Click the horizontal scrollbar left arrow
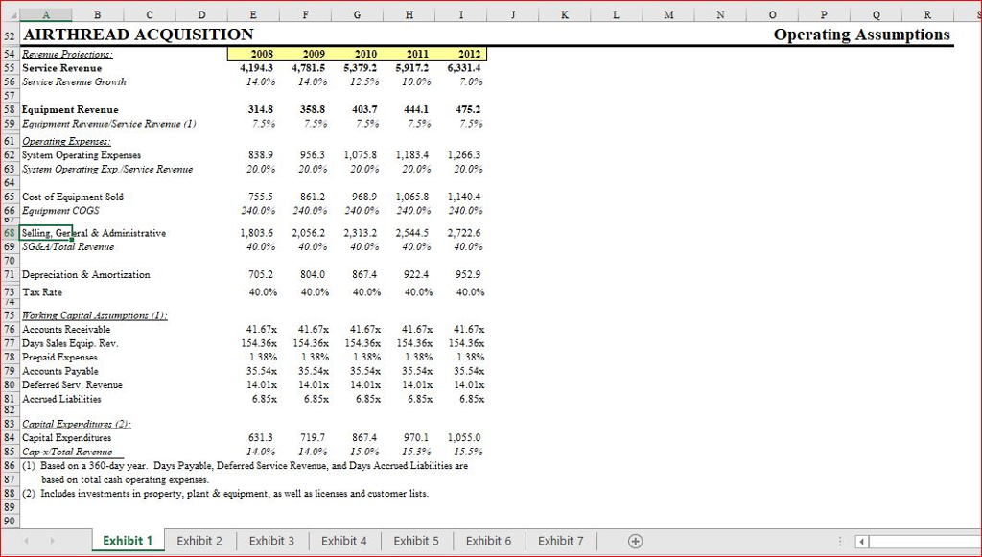The width and height of the screenshot is (982, 557). 862,542
